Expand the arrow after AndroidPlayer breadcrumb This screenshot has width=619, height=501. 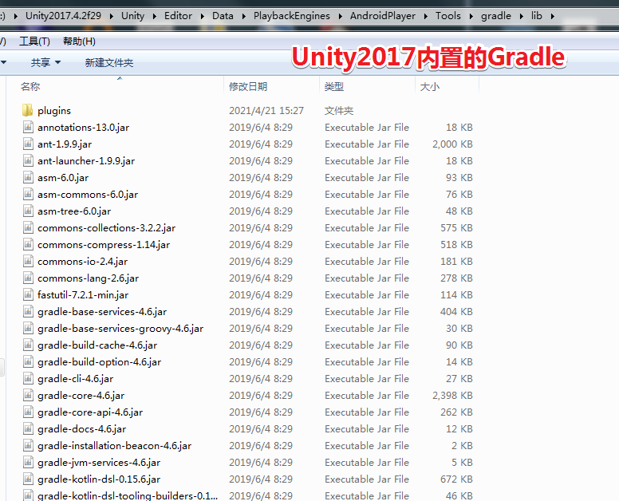[x=426, y=16]
